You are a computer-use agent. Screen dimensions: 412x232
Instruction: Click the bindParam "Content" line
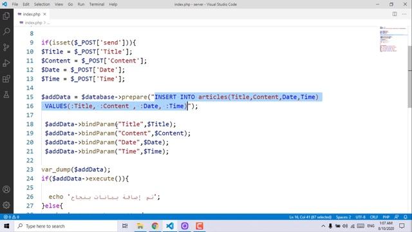[x=118, y=133]
